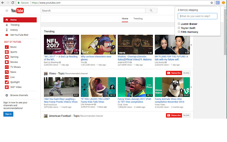Subscribe to American Football - Topic

(174, 115)
